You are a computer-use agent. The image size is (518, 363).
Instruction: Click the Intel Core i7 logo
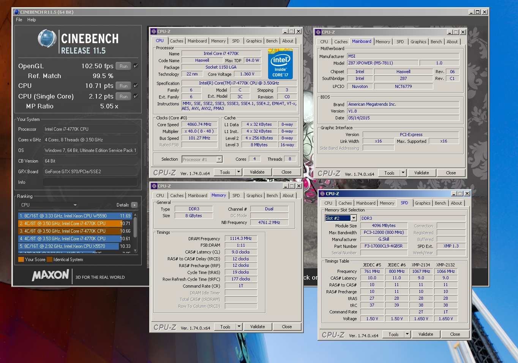280,63
